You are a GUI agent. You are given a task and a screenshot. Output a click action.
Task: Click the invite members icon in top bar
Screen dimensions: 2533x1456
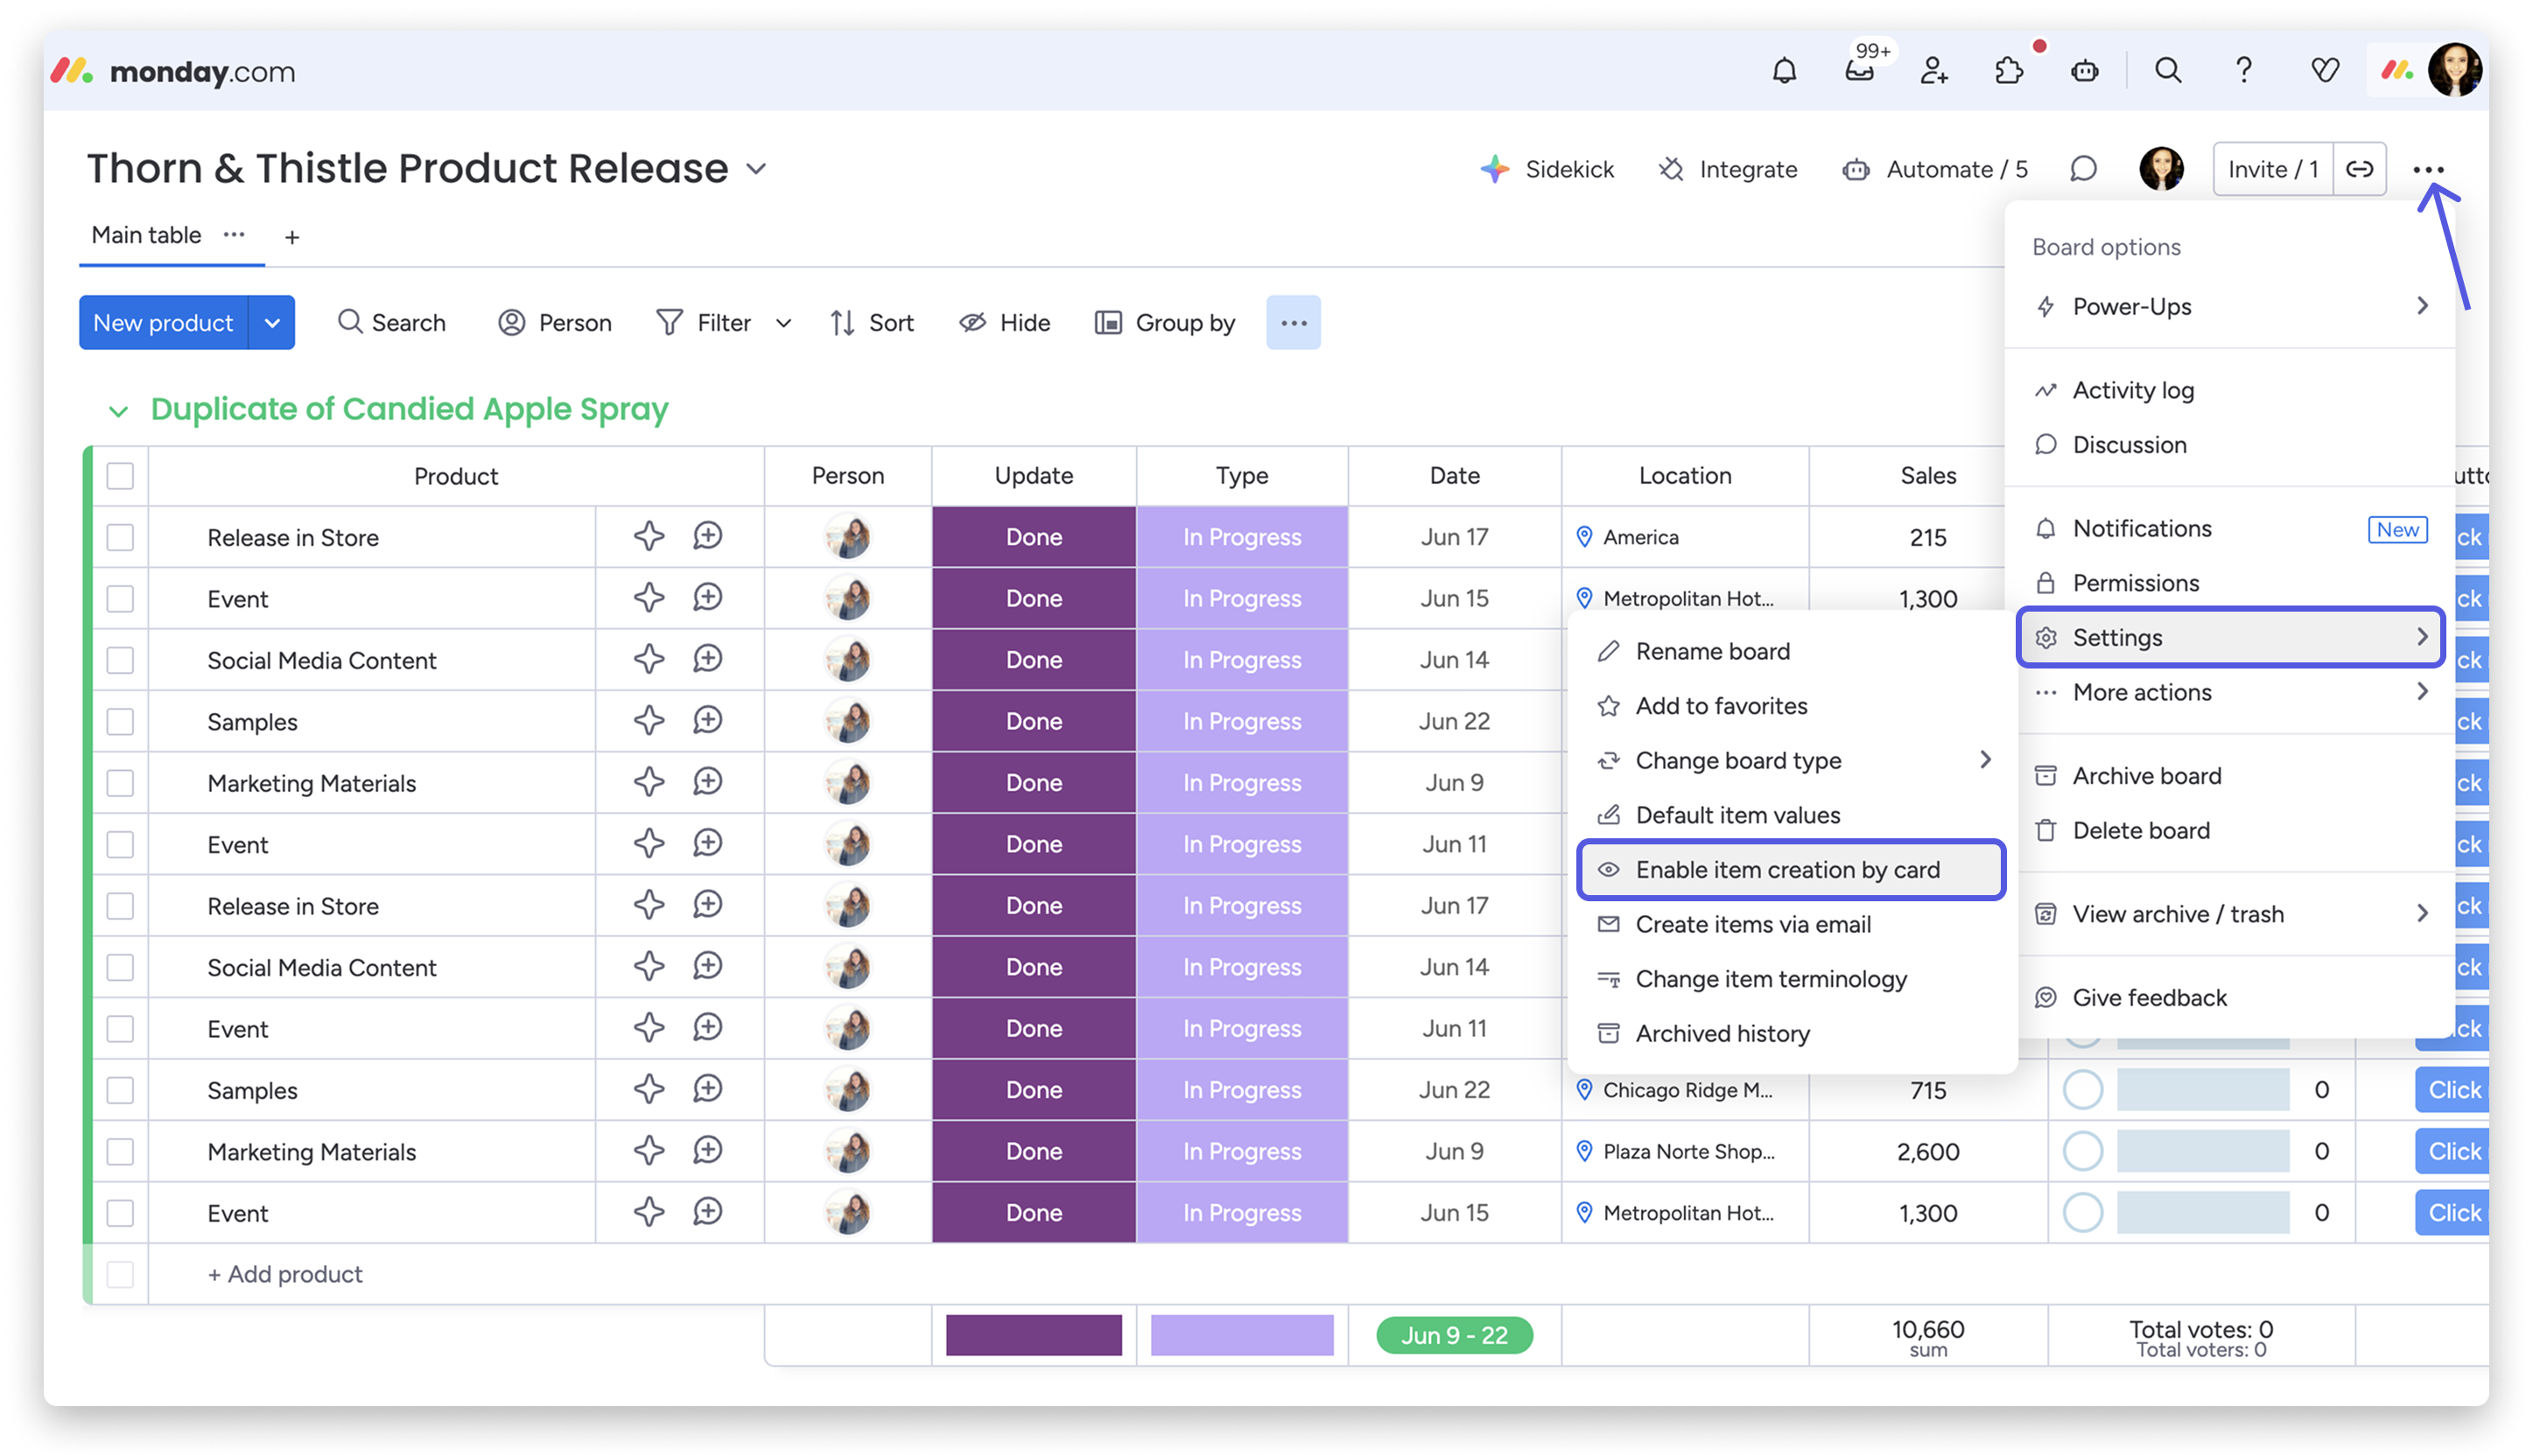tap(1934, 71)
